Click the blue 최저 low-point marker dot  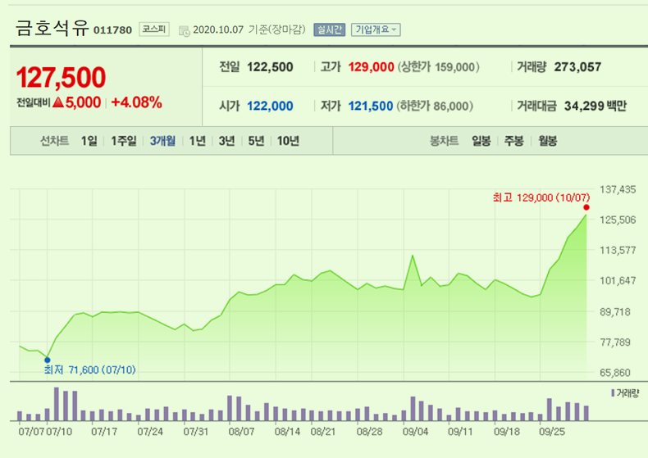coord(47,361)
